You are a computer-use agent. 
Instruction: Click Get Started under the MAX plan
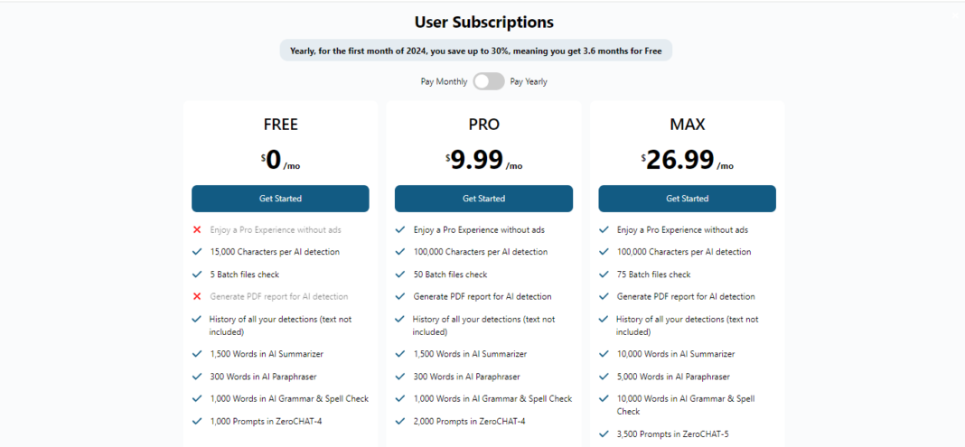point(687,199)
